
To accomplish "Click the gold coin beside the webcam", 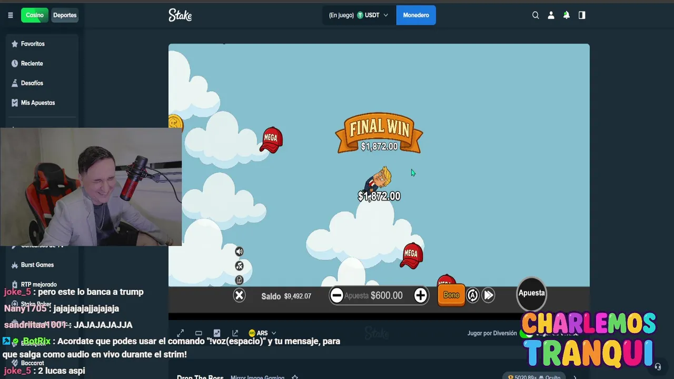I will pyautogui.click(x=175, y=123).
